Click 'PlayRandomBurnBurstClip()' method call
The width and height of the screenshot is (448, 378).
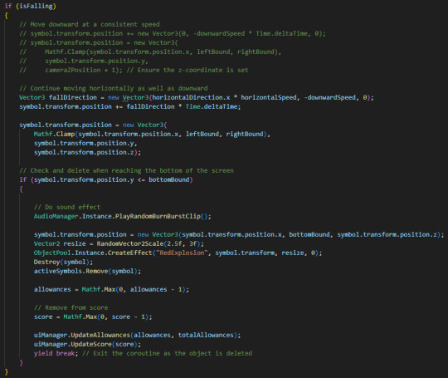point(161,216)
